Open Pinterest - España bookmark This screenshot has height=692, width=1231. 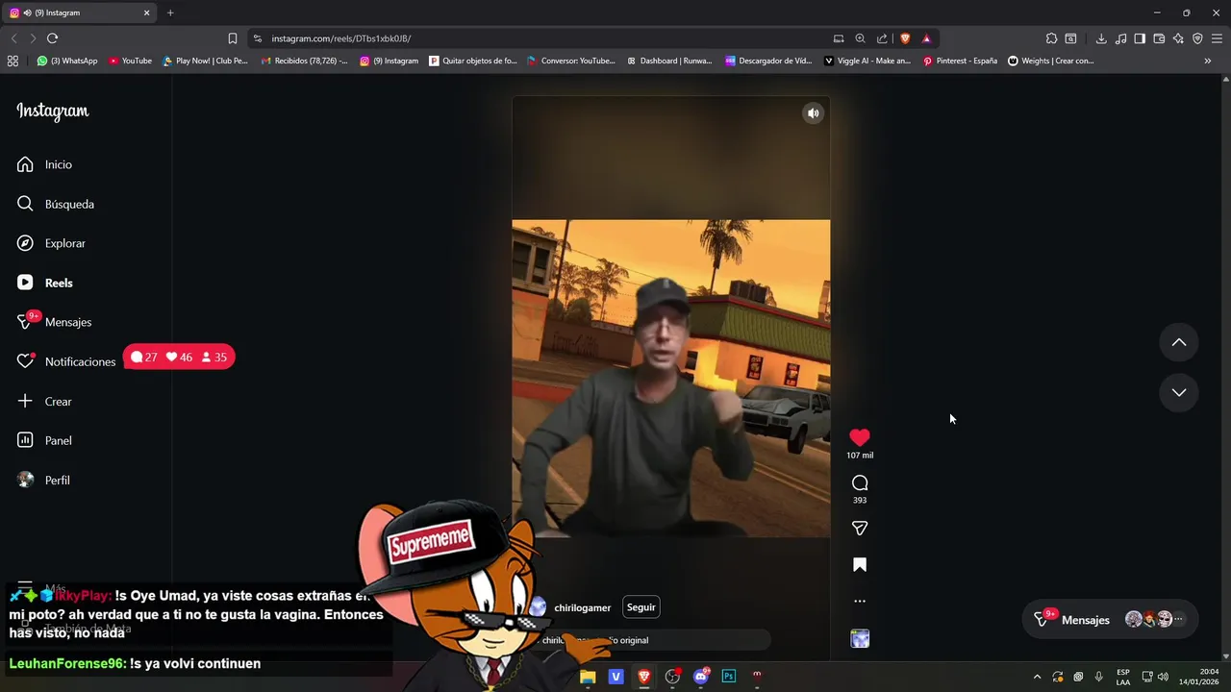click(960, 61)
